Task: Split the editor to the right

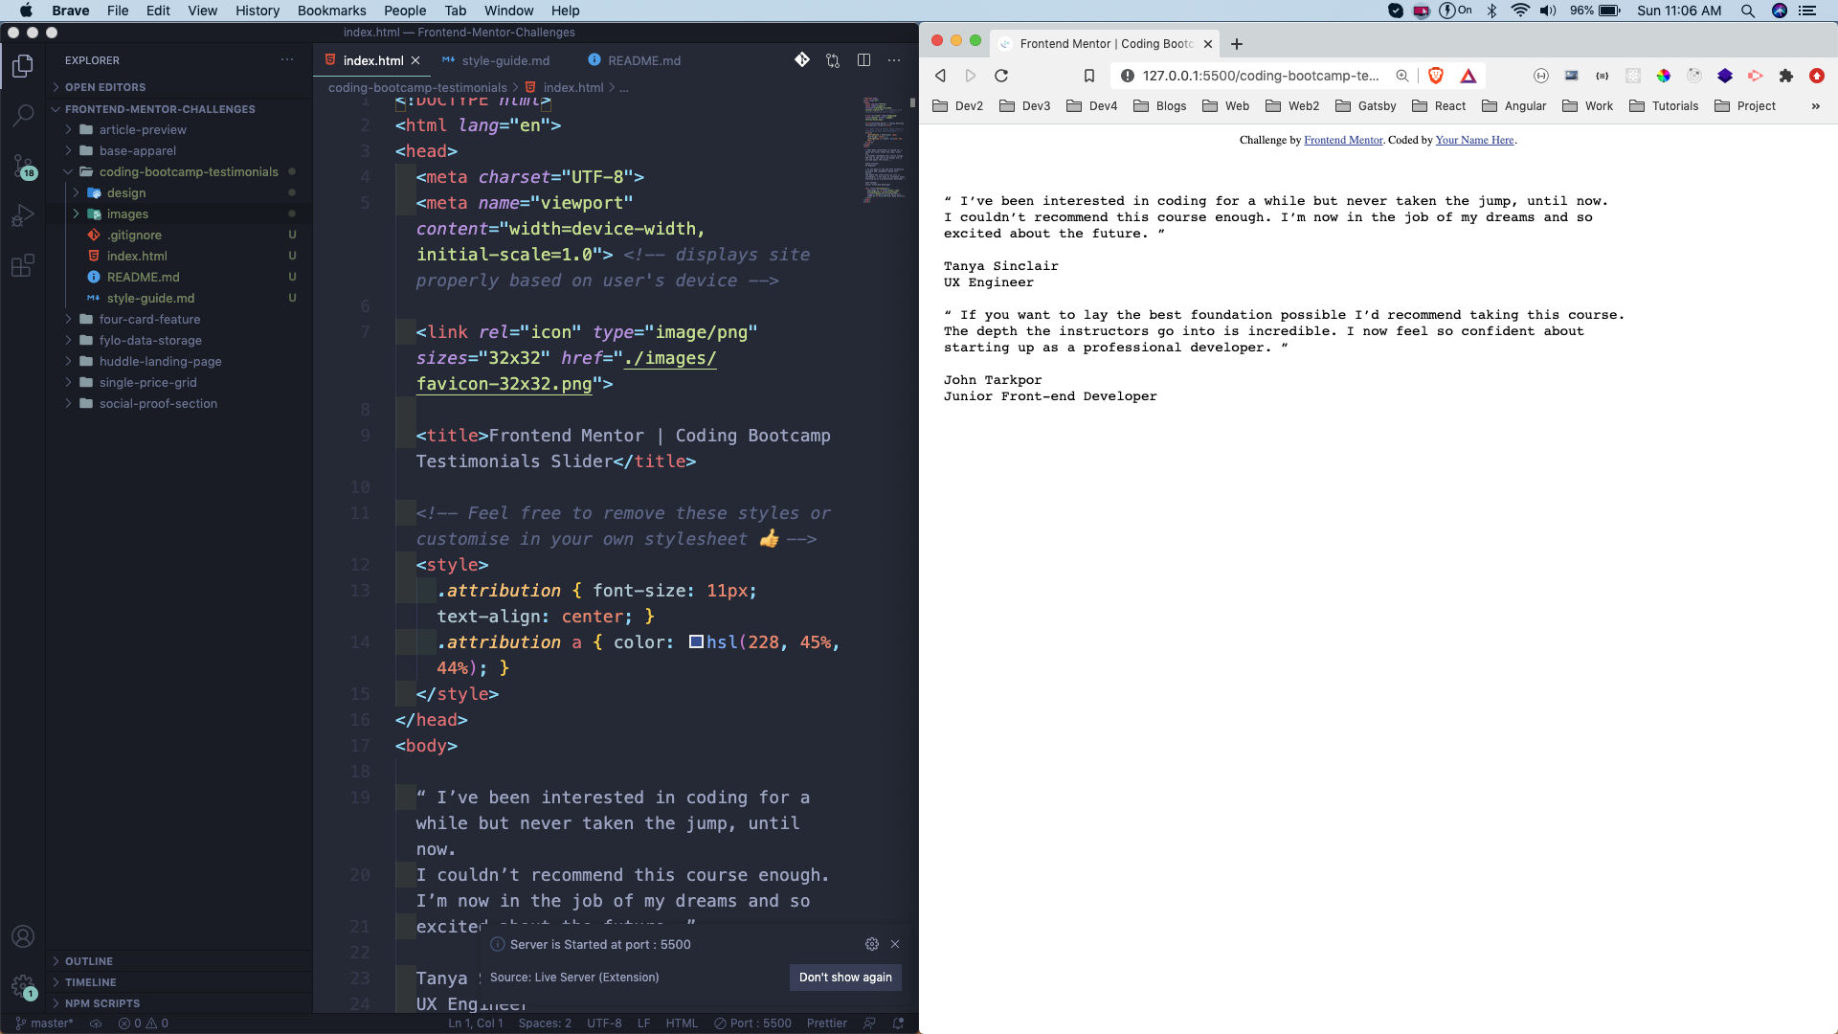Action: pyautogui.click(x=863, y=60)
